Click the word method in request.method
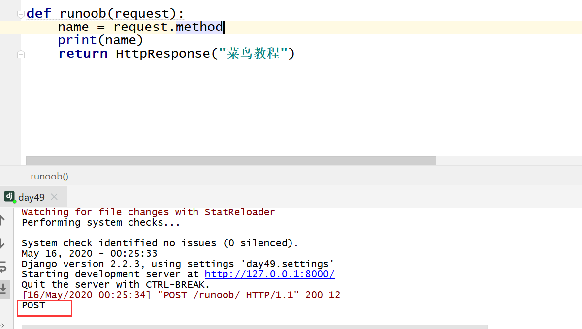This screenshot has width=582, height=329. point(199,27)
